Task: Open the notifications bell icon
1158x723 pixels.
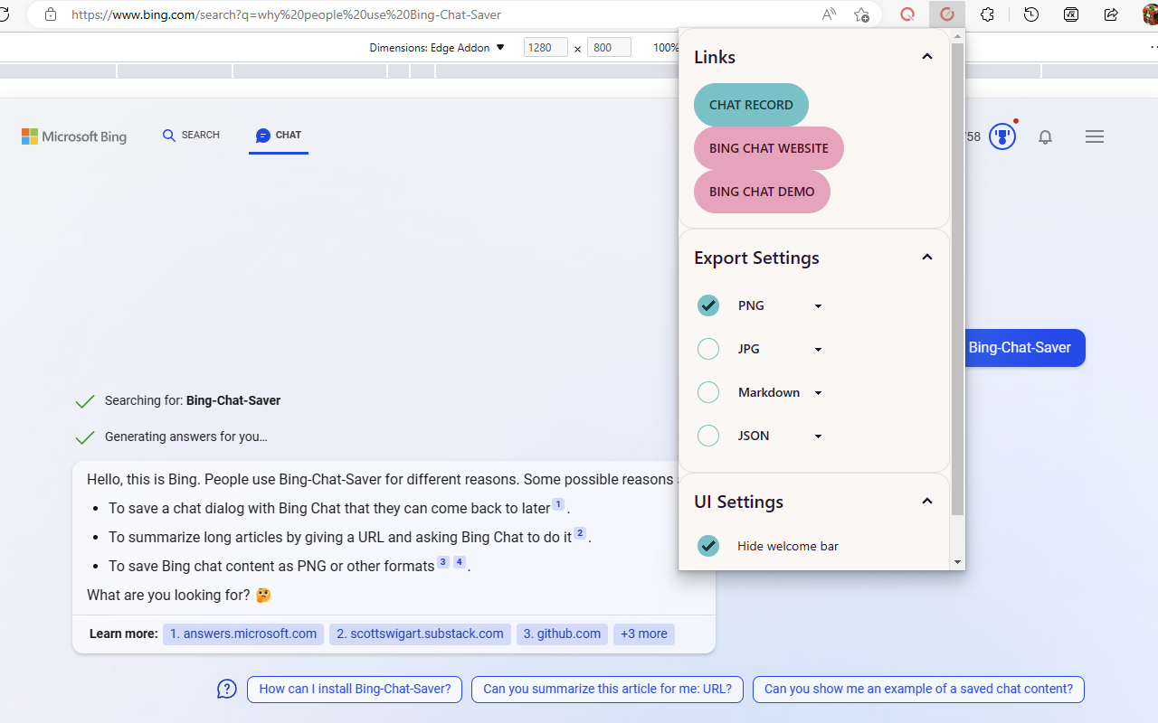Action: [1045, 137]
